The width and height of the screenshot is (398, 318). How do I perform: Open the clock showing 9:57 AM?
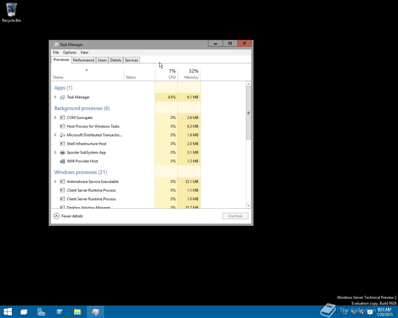pyautogui.click(x=385, y=312)
